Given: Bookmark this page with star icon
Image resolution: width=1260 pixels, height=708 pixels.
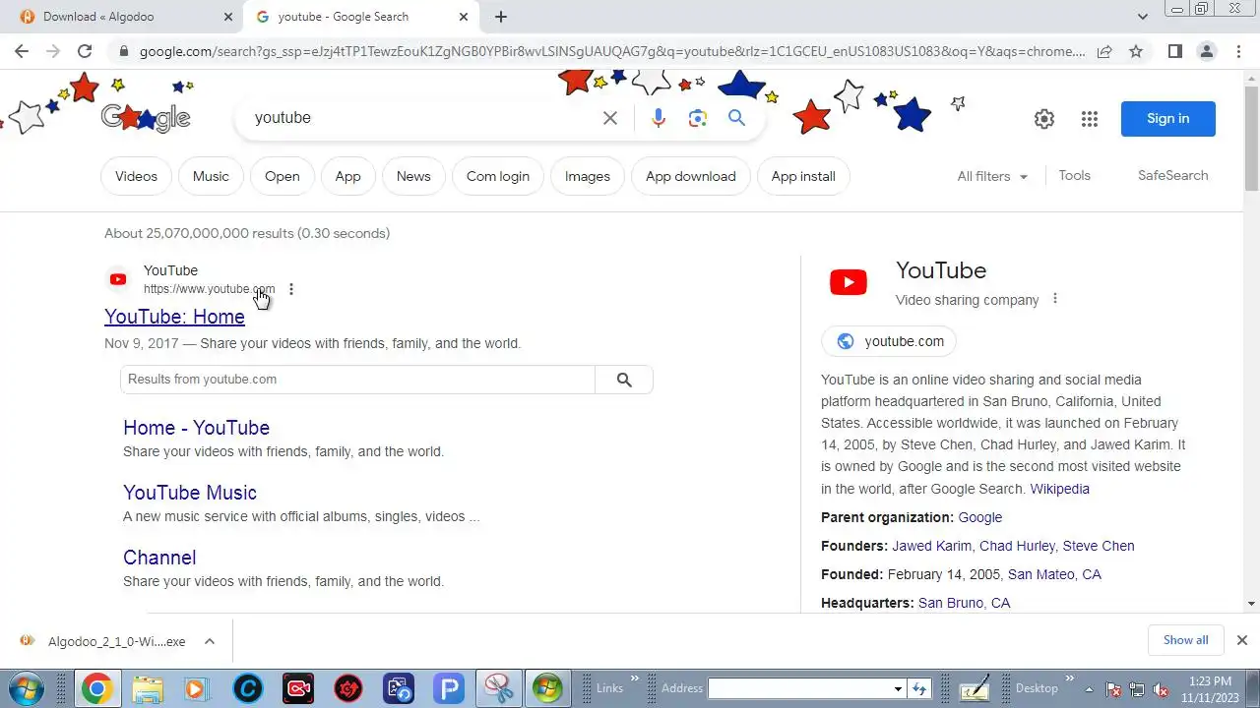Looking at the screenshot, I should (1136, 51).
